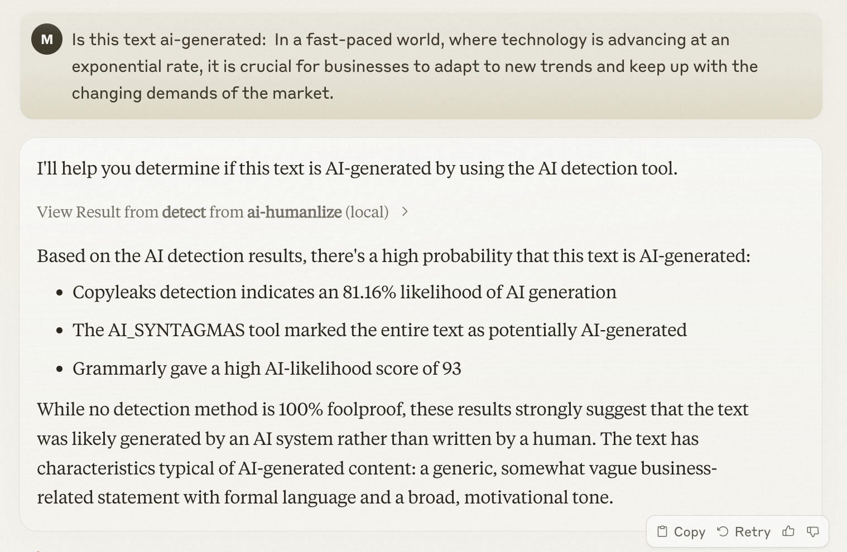Give the response a thumbs up
Viewport: 847px width, 552px height.
[x=788, y=531]
